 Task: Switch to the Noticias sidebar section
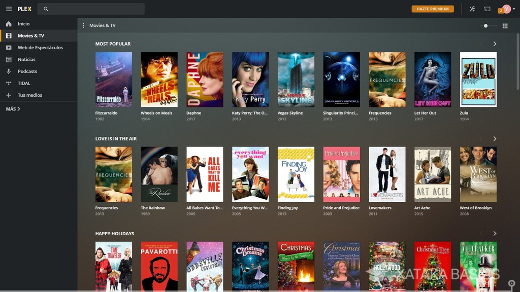(x=7, y=59)
